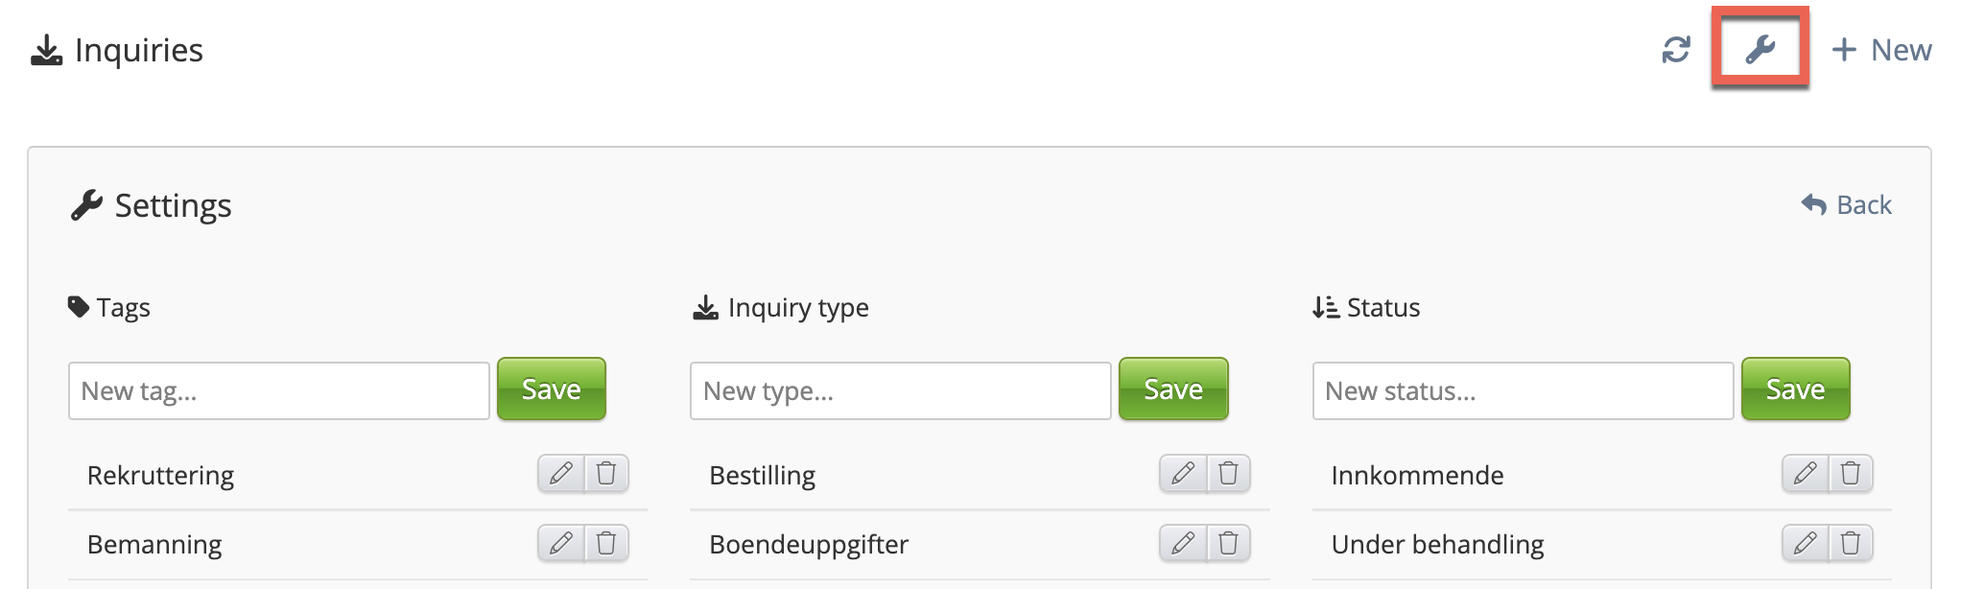Screen dimensions: 1961x589
Task: Click the New tag input field
Action: point(279,390)
